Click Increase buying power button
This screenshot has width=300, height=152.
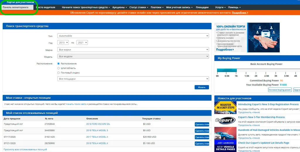pos(280,90)
